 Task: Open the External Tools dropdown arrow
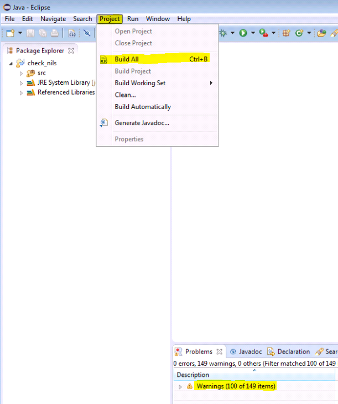pyautogui.click(x=274, y=33)
